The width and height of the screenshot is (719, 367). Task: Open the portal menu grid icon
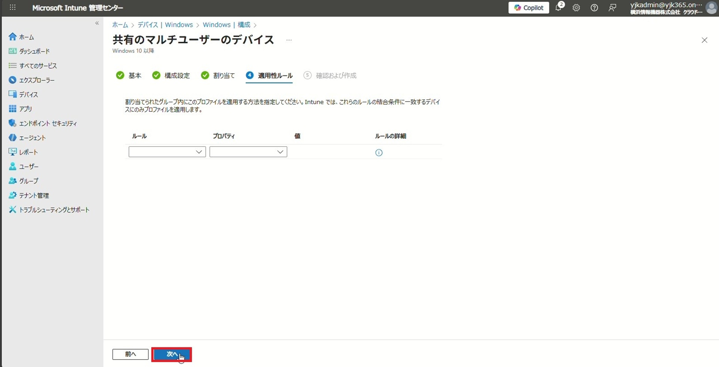tap(12, 7)
